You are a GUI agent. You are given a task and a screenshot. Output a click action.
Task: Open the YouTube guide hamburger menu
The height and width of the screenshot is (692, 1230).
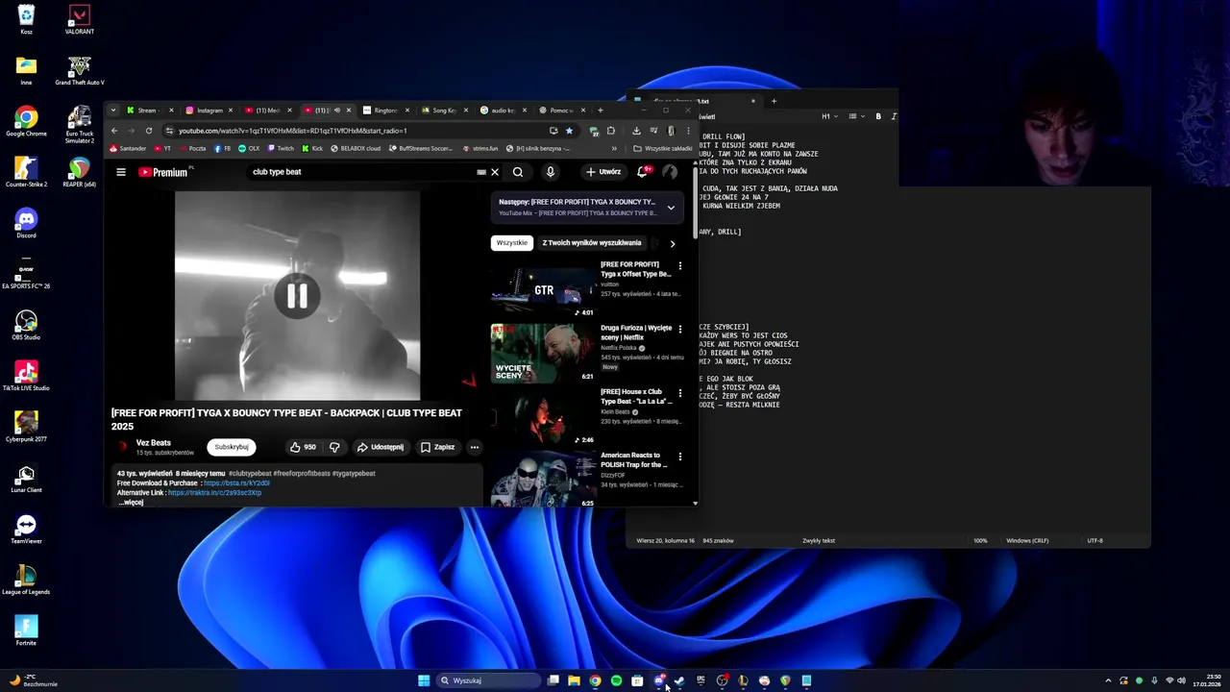[121, 172]
